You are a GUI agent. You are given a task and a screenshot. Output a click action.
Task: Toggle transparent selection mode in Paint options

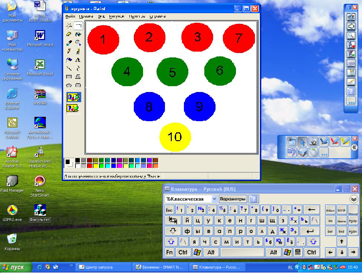click(73, 108)
